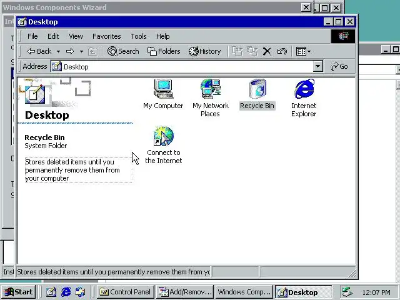Click the Desktop window resize grip
This screenshot has width=400, height=300.
[x=352, y=274]
